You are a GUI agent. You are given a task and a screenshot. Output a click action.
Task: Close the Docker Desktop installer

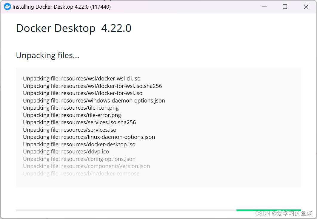pos(306,7)
